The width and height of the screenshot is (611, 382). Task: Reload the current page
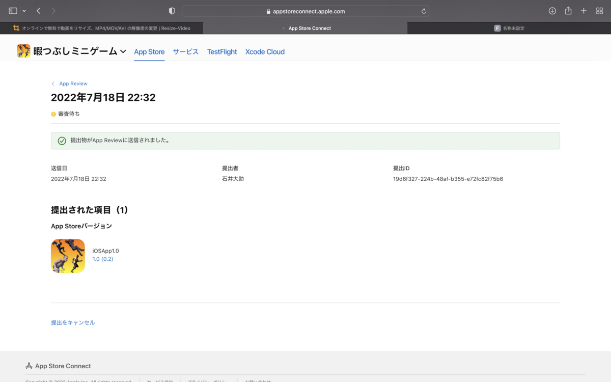click(x=424, y=11)
